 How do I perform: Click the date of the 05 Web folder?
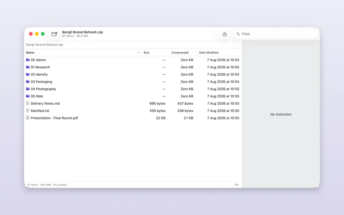tap(223, 96)
